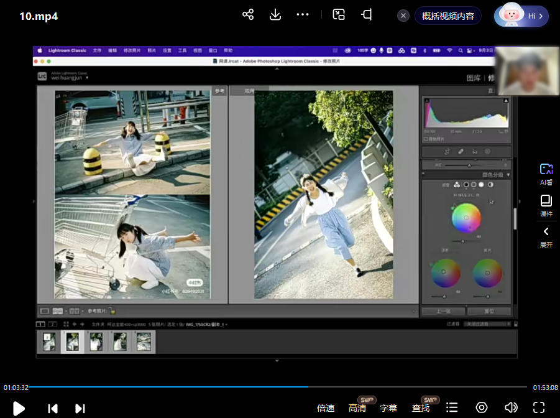Open the 倍速 playback speed menu
The height and width of the screenshot is (418, 560).
click(x=326, y=408)
